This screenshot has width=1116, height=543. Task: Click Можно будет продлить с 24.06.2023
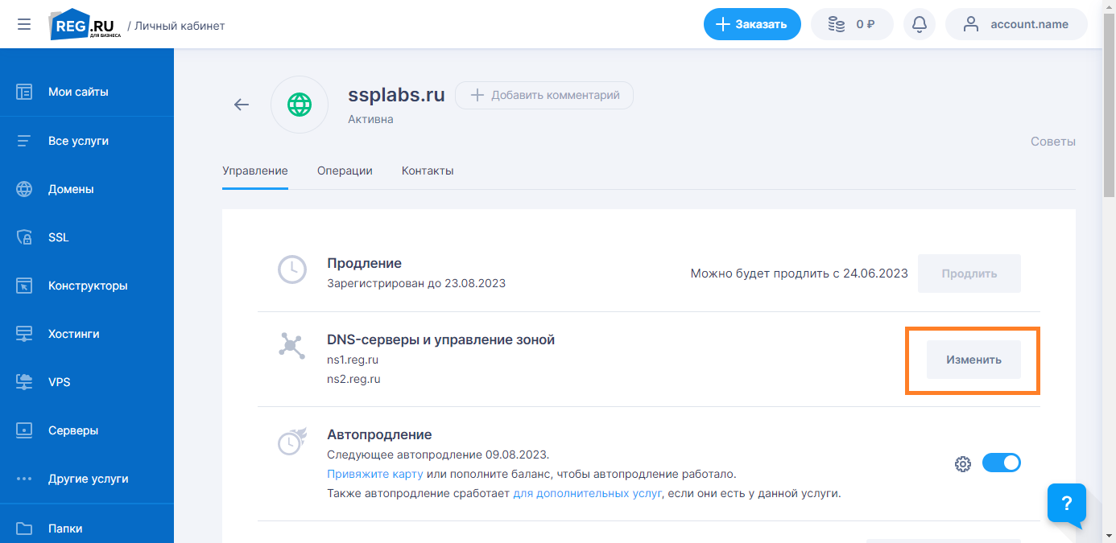click(799, 274)
